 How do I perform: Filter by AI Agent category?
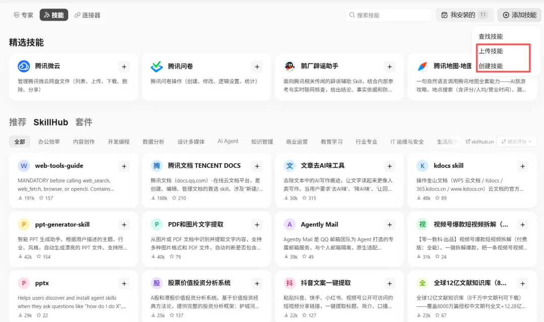point(228,141)
